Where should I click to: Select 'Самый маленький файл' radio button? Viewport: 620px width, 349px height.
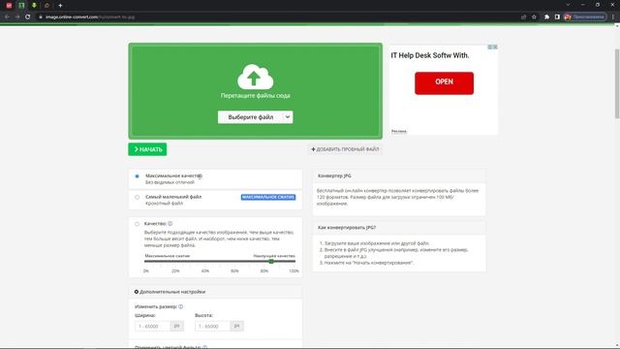137,197
